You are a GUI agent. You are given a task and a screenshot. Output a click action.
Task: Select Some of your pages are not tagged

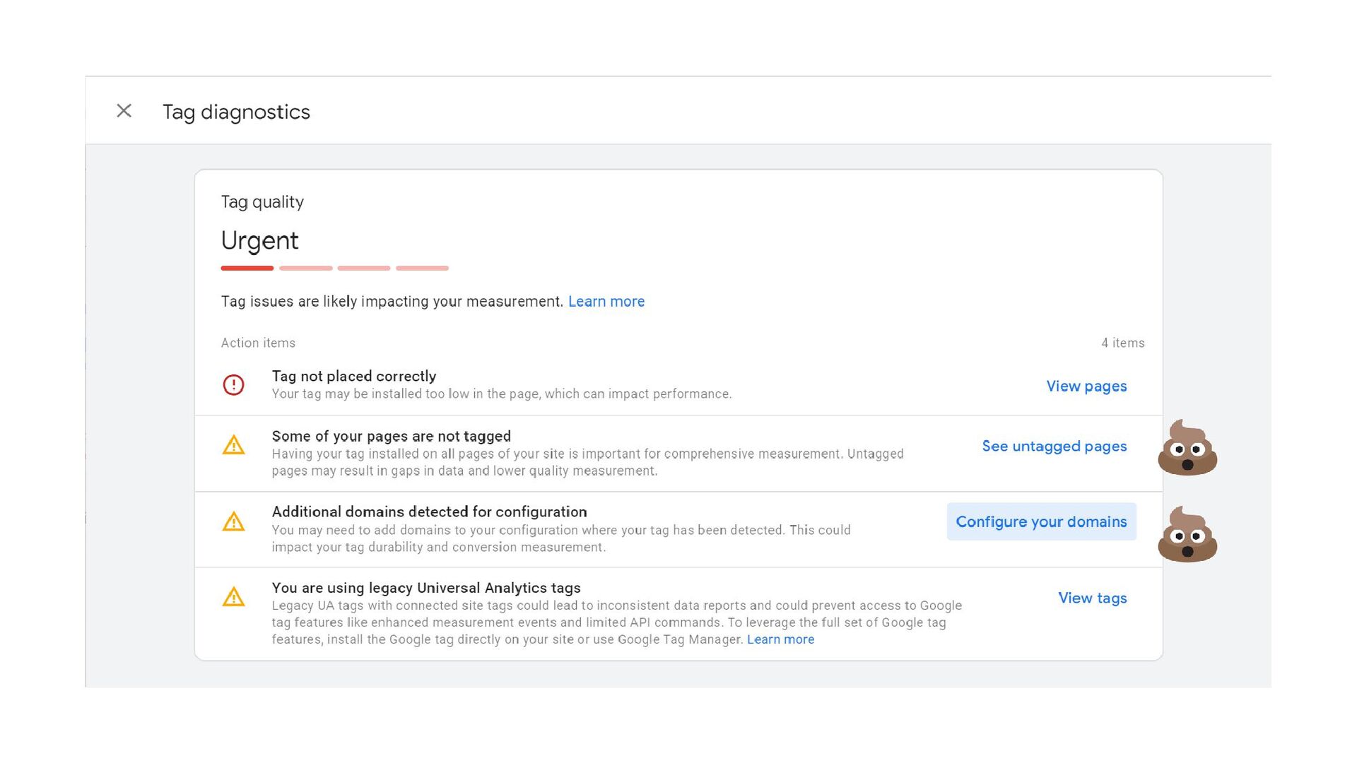coord(392,437)
